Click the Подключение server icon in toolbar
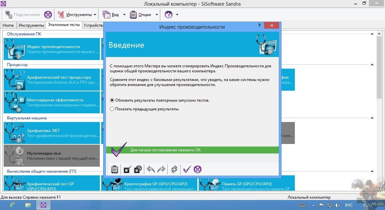This screenshot has width=385, height=210. (x=9, y=15)
